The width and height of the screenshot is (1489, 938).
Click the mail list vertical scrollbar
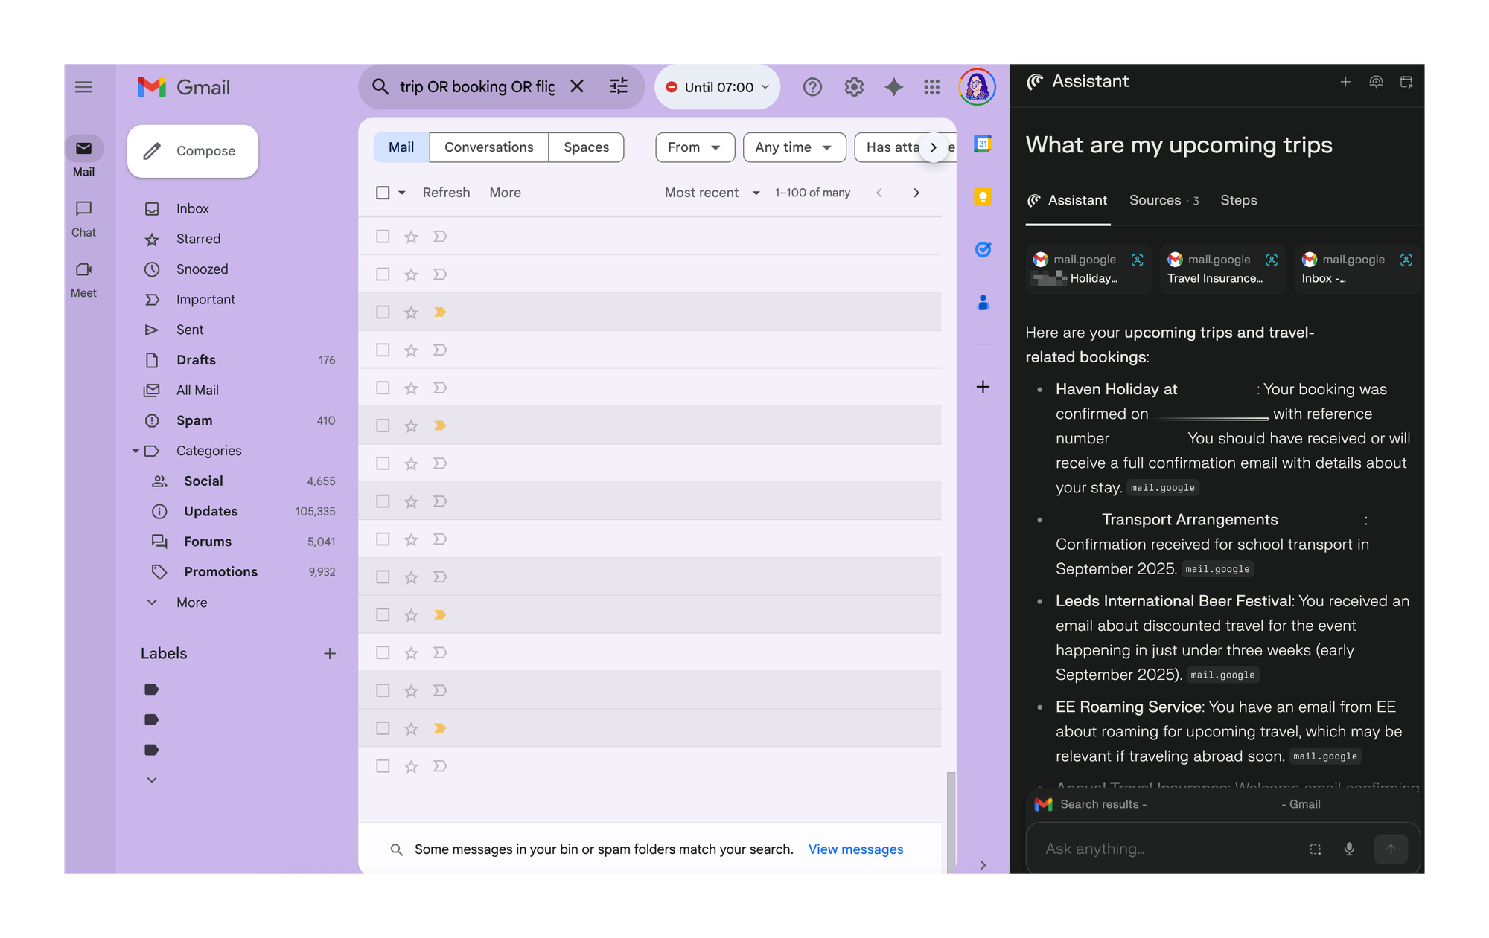951,821
